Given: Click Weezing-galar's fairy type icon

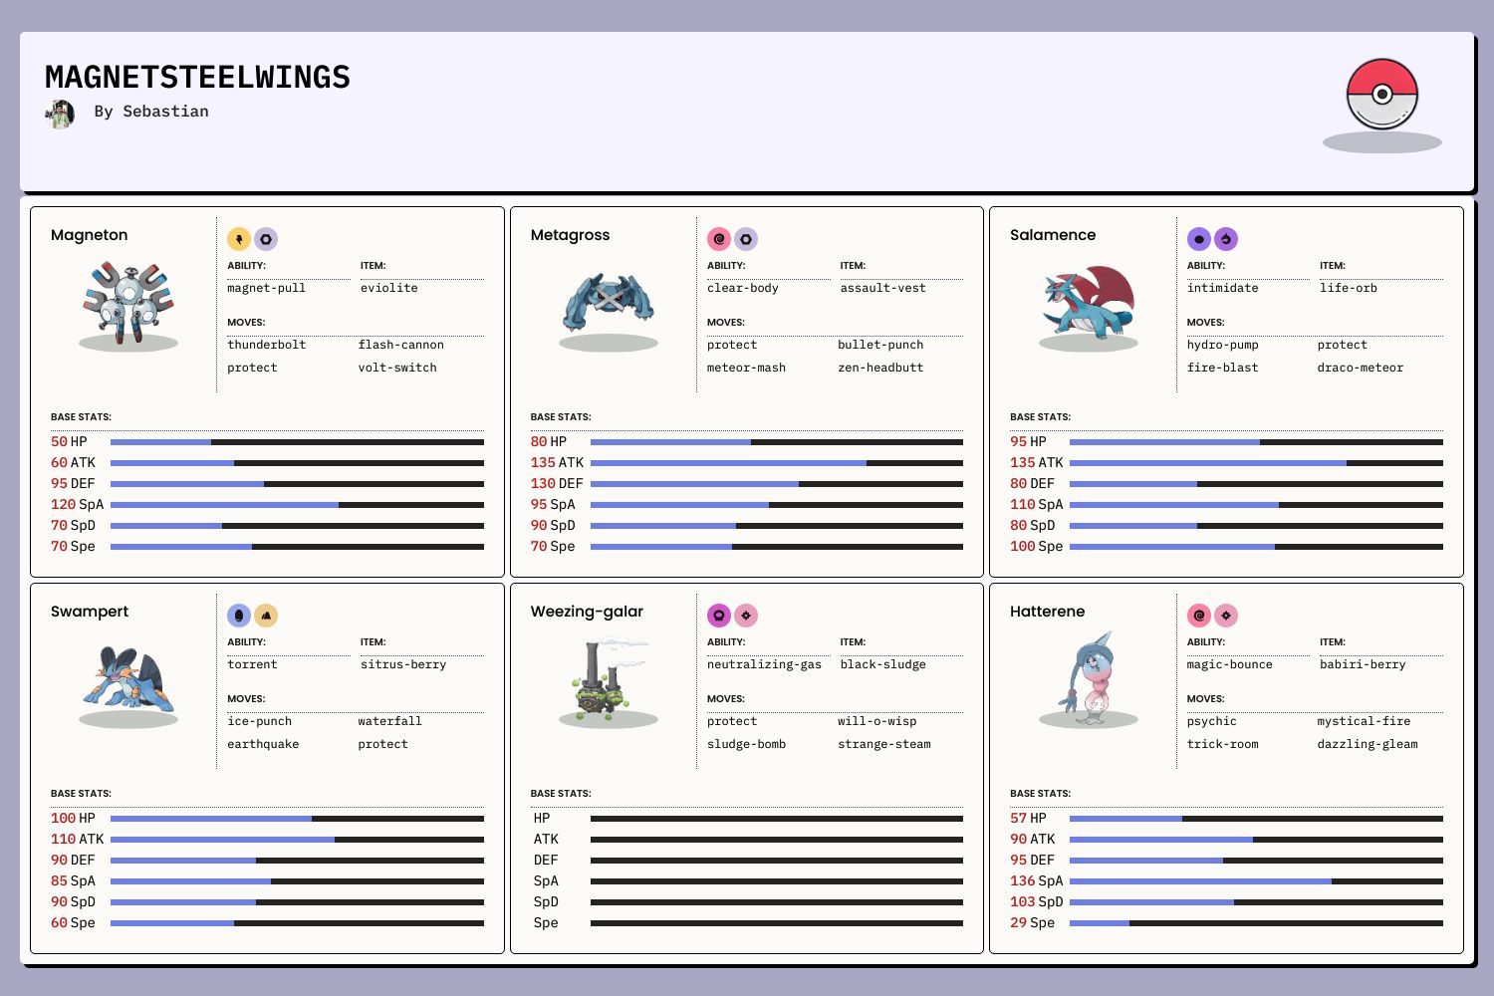Looking at the screenshot, I should [746, 616].
